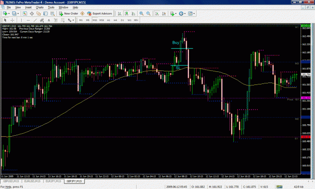Switch to M5 timeframe
Image resolution: width=315 pixels, height=189 pixels.
pos(88,20)
